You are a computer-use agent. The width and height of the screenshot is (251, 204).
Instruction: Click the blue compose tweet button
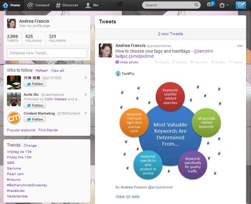241,5
